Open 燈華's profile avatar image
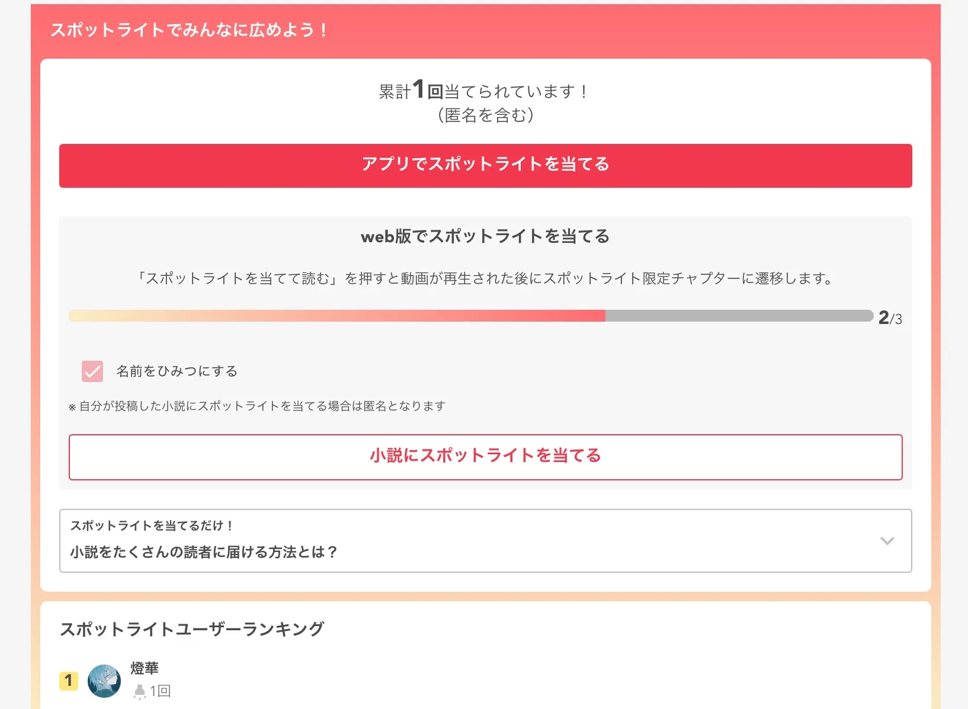968x709 pixels. tap(104, 681)
